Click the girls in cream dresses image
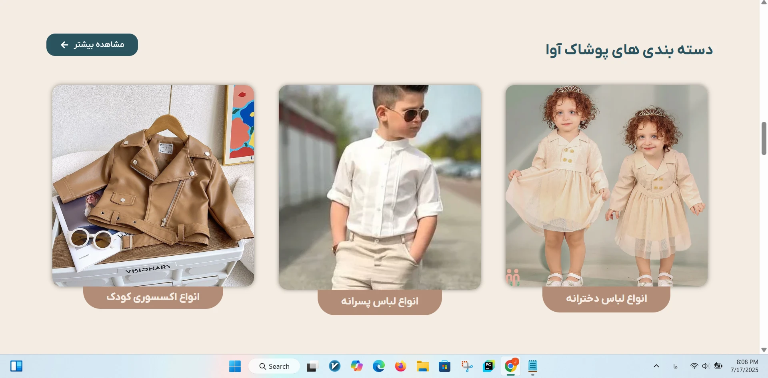The height and width of the screenshot is (378, 768). [606, 185]
